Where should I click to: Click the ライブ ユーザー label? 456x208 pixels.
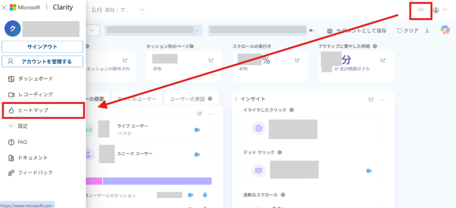[133, 126]
